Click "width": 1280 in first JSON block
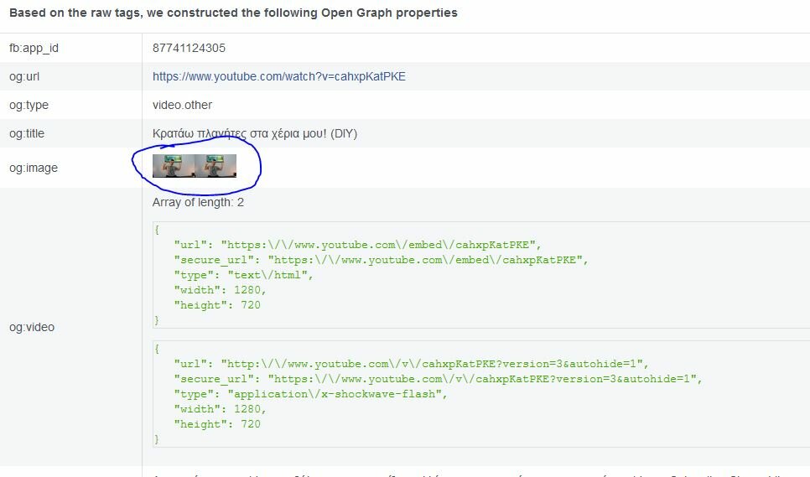The image size is (810, 477). (x=220, y=290)
